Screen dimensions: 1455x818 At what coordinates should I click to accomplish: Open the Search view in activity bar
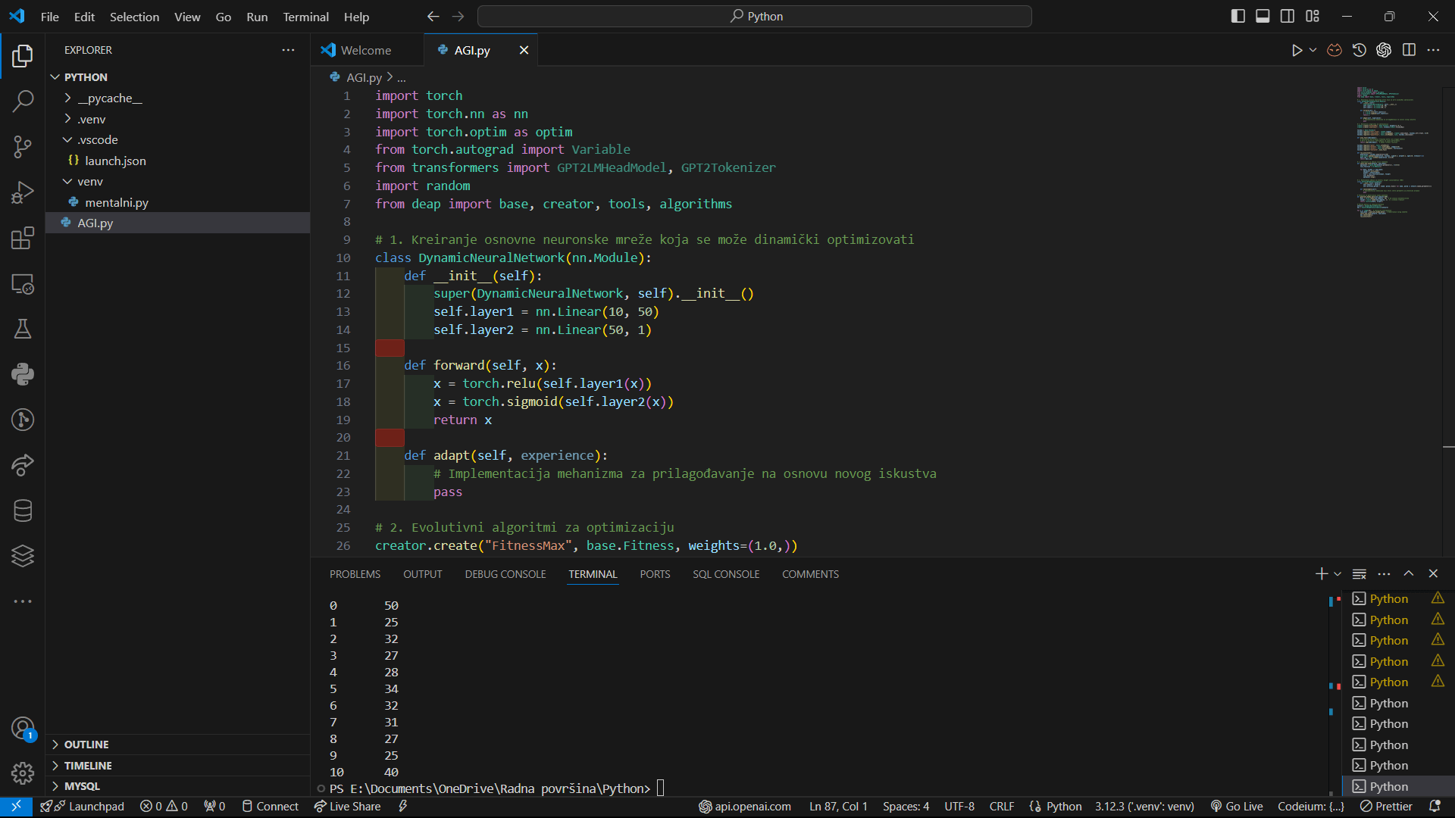[x=23, y=101]
